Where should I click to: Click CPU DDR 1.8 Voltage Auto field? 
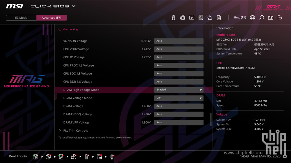click(179, 82)
